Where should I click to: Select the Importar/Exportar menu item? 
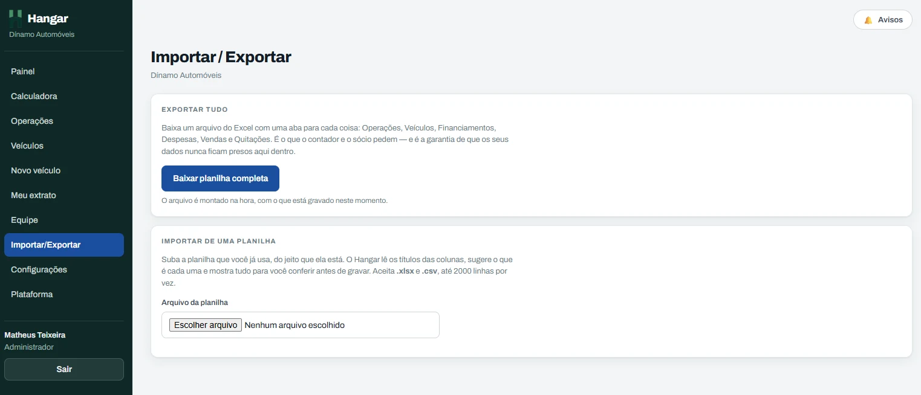pyautogui.click(x=64, y=245)
